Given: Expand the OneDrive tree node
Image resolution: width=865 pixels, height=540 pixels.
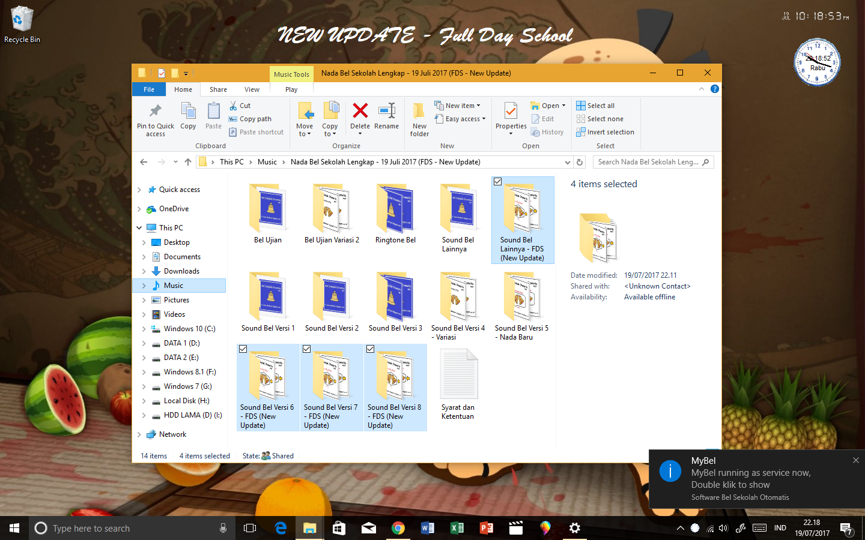Looking at the screenshot, I should point(139,209).
